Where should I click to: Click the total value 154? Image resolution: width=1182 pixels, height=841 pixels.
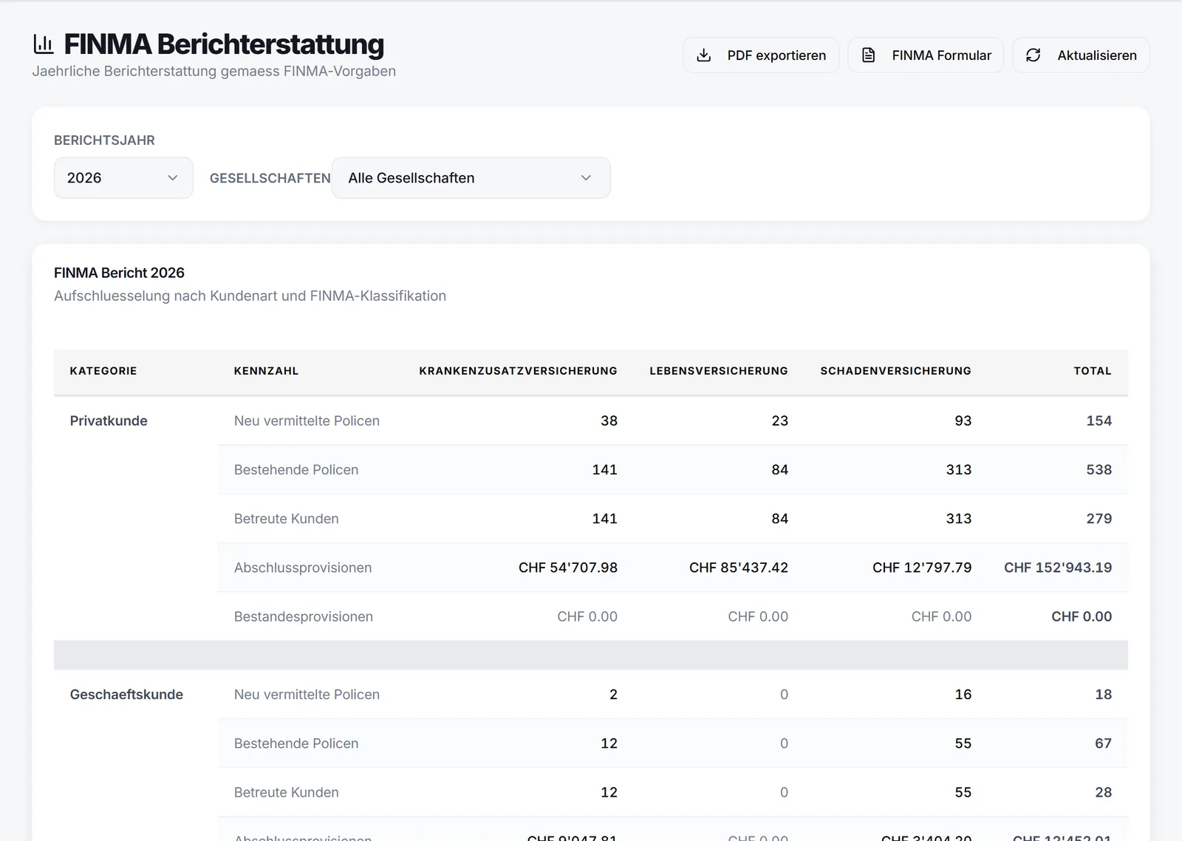point(1099,421)
